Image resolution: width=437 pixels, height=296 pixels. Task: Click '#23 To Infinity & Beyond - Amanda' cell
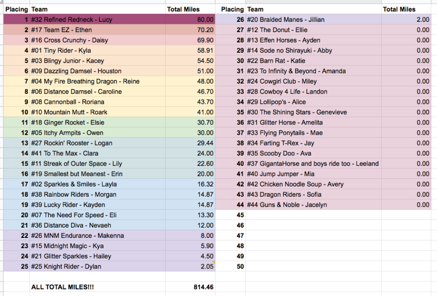tap(314, 71)
